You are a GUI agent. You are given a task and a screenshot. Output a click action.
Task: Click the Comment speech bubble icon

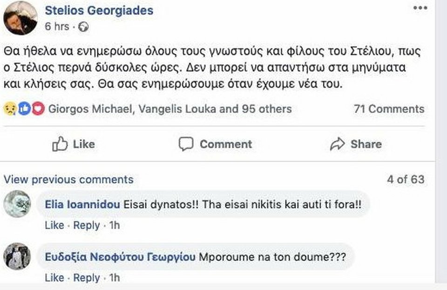point(187,144)
